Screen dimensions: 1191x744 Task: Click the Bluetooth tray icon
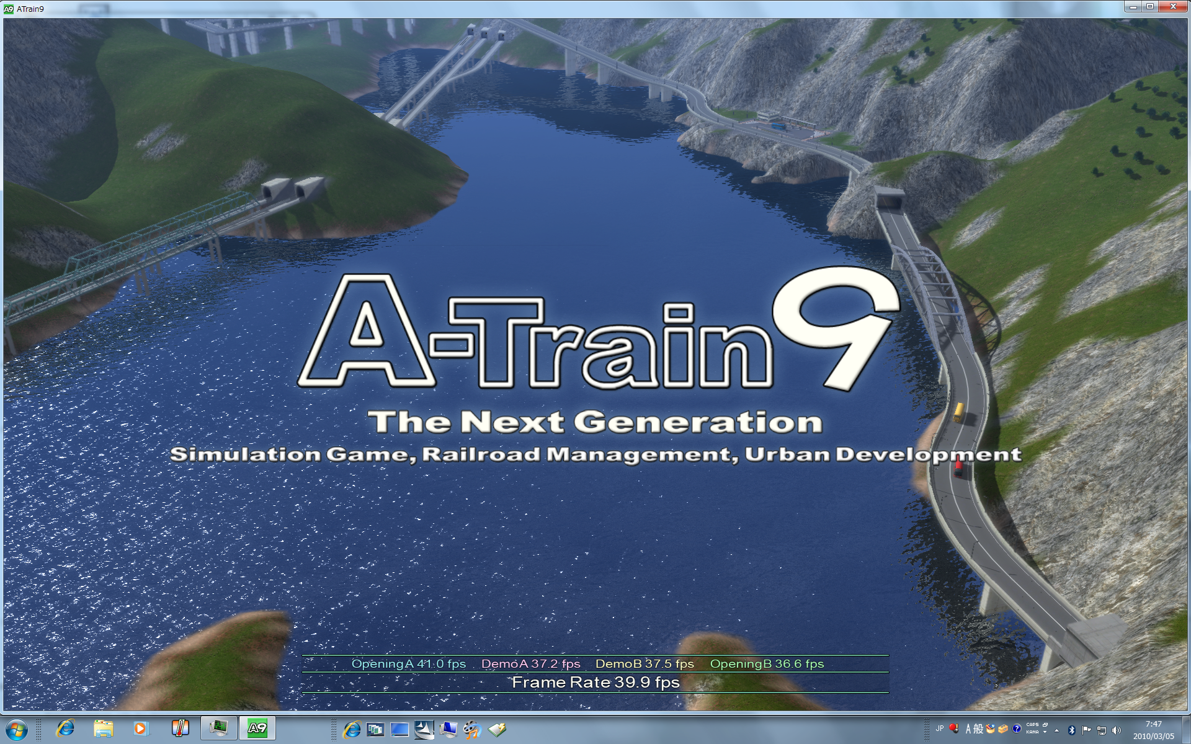tap(1071, 730)
